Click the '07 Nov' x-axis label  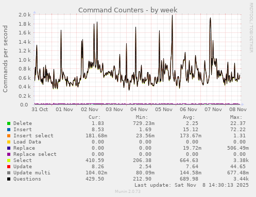point(213,110)
